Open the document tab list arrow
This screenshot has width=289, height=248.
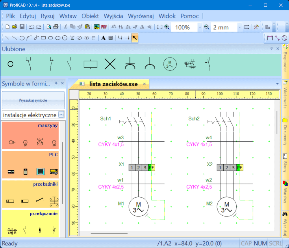(x=277, y=84)
